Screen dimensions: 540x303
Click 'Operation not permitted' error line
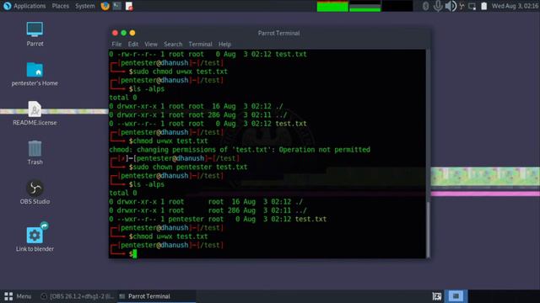[x=240, y=150]
